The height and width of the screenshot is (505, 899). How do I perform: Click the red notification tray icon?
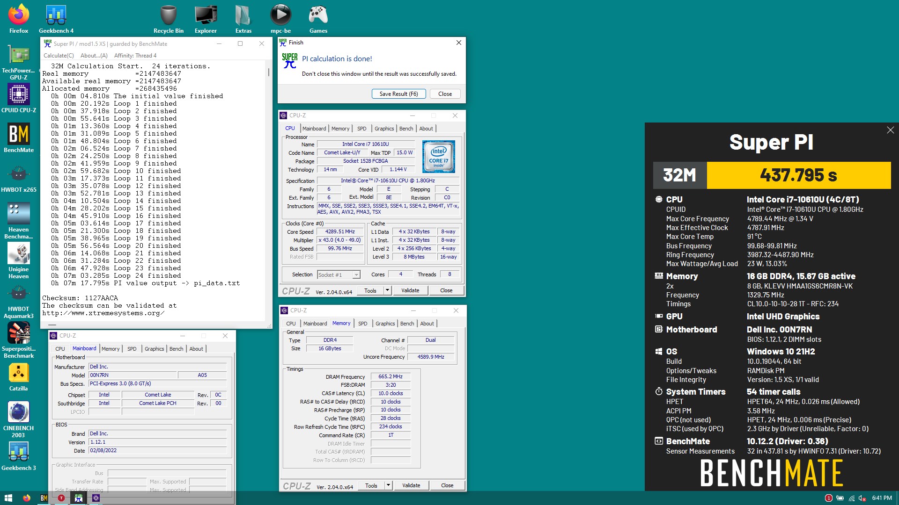point(828,498)
